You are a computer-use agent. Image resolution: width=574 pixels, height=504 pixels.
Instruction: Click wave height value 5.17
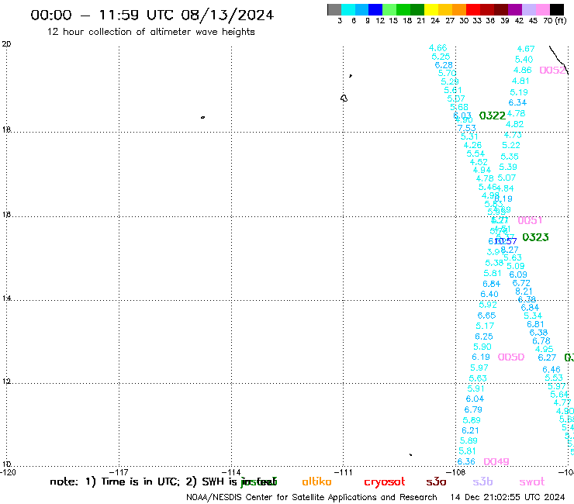click(485, 326)
